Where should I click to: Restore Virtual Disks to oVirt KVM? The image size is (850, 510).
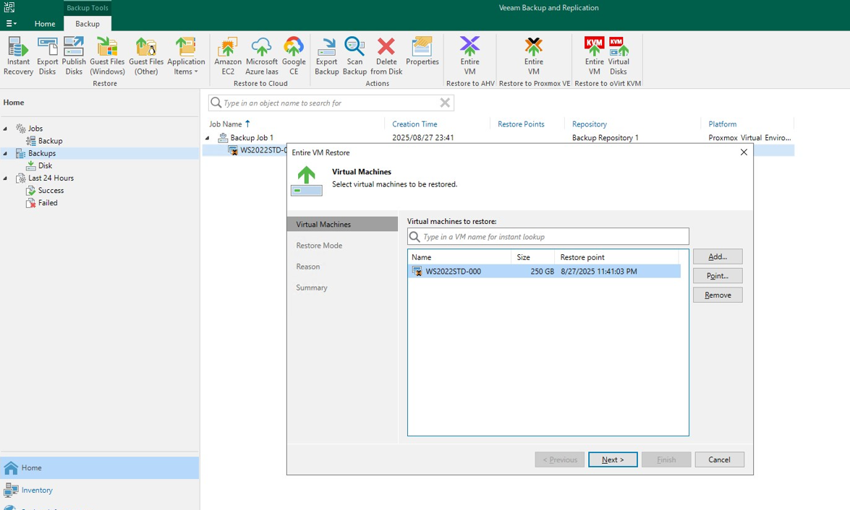point(618,56)
